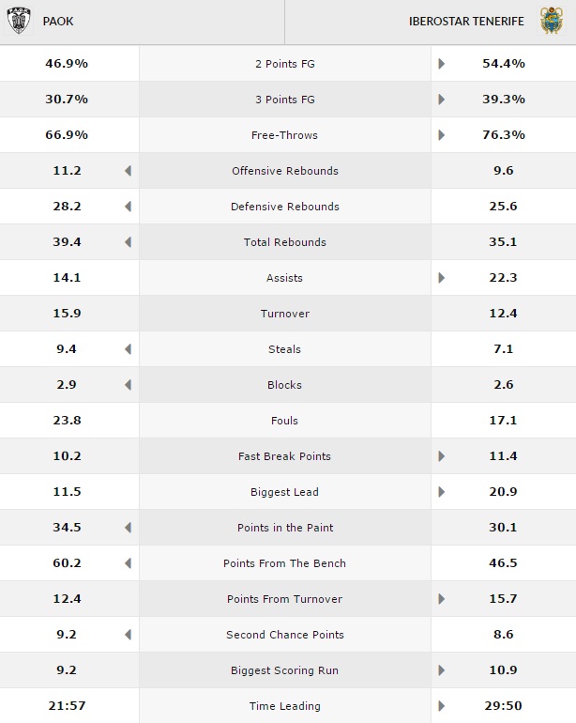Viewport: 576px width, 723px height.
Task: Click the arrow next to PAOK's Steals value
Action: coord(128,349)
